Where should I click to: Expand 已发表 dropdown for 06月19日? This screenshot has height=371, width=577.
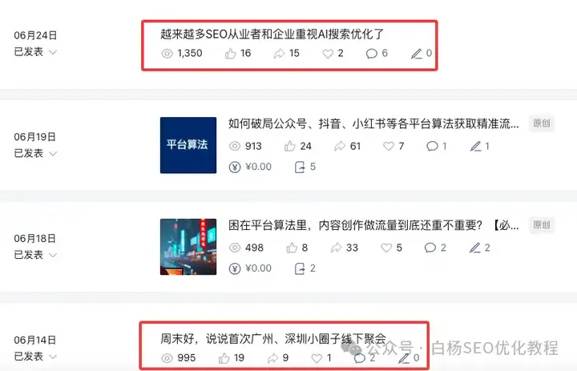[53, 154]
